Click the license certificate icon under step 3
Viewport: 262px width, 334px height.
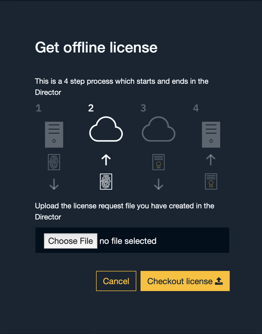[159, 162]
